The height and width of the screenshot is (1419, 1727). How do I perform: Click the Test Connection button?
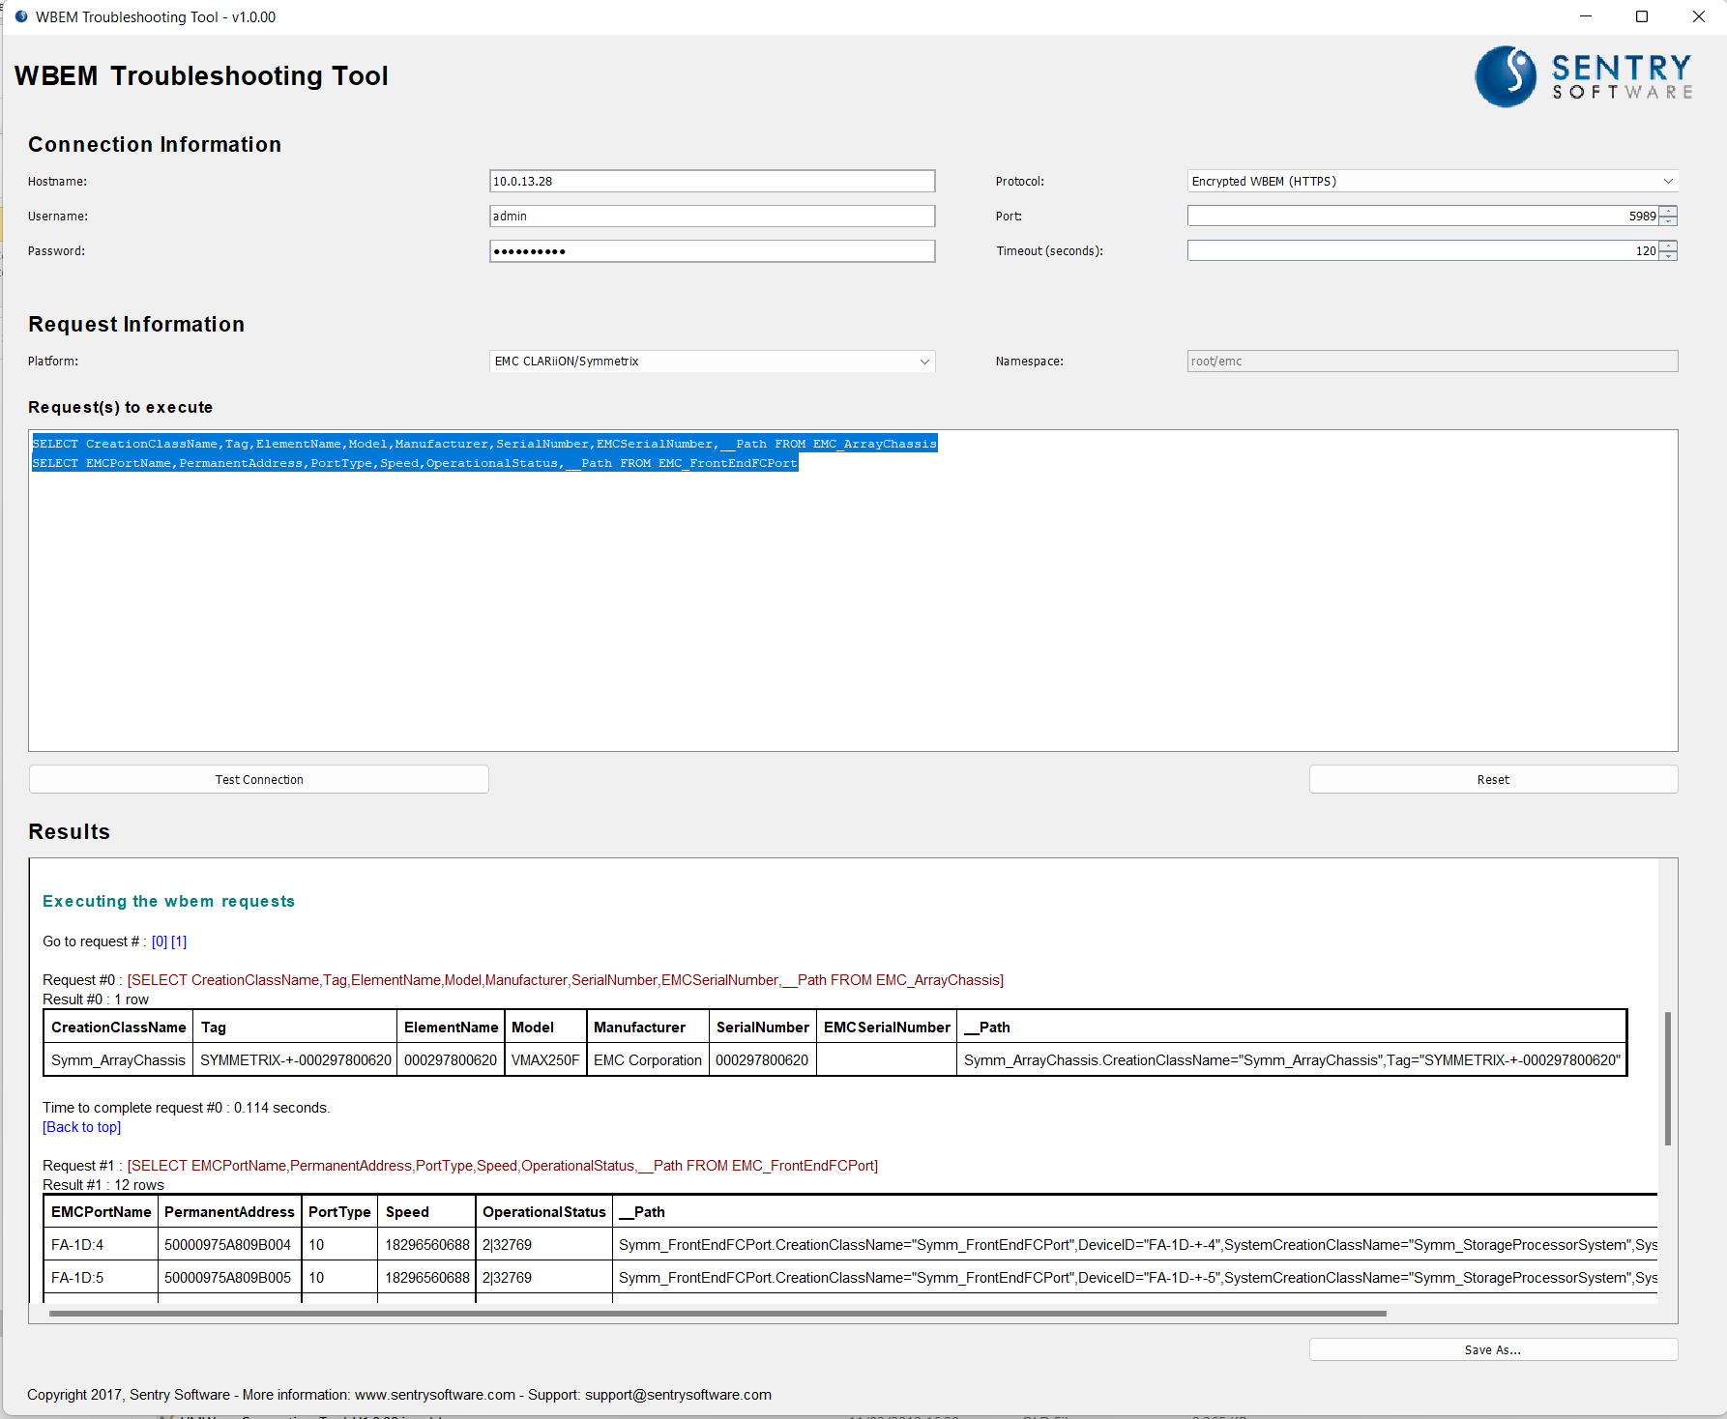(258, 779)
